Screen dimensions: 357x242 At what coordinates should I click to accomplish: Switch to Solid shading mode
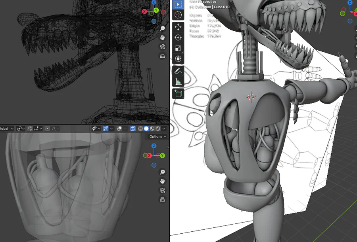point(146,129)
